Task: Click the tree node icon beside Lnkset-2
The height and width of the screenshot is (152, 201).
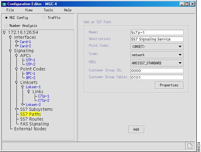Action: click(x=23, y=104)
